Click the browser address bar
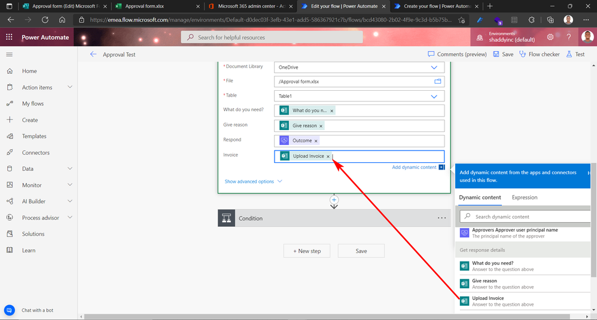This screenshot has width=597, height=320. click(x=271, y=20)
